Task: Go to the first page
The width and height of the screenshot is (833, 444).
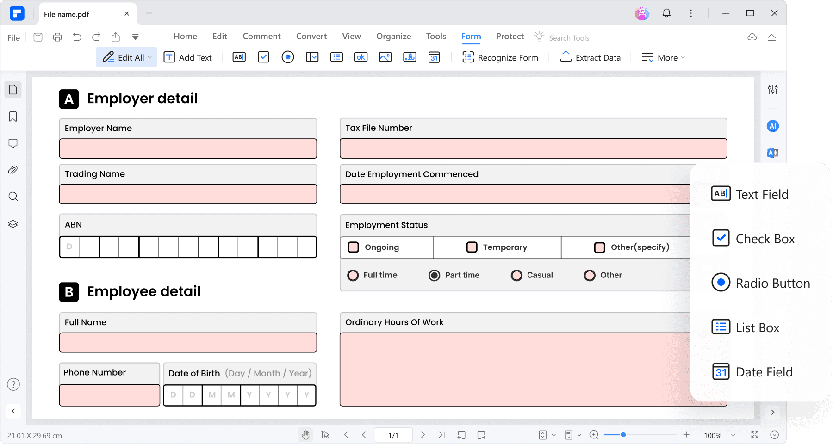Action: (x=345, y=435)
